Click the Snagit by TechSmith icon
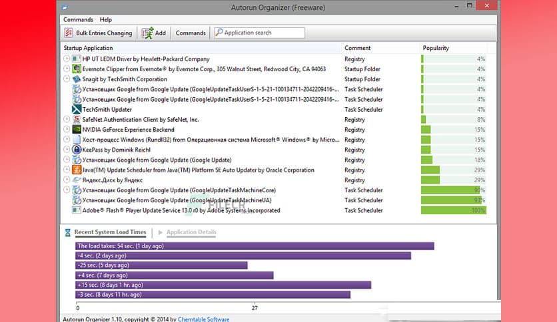The width and height of the screenshot is (557, 322). pos(77,79)
